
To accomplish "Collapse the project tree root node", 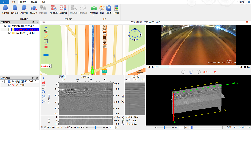I will [x=2, y=26].
